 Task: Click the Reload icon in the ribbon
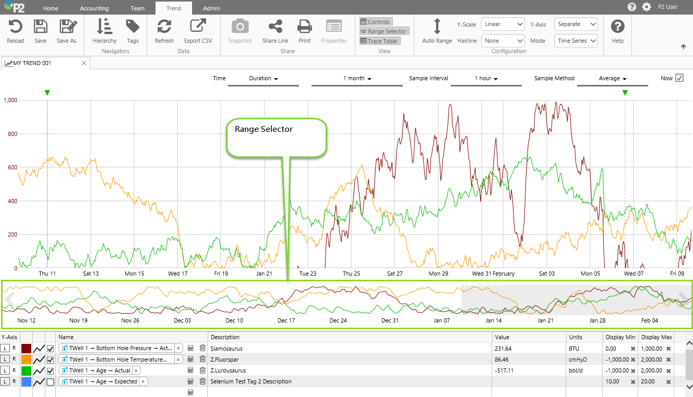(x=15, y=27)
